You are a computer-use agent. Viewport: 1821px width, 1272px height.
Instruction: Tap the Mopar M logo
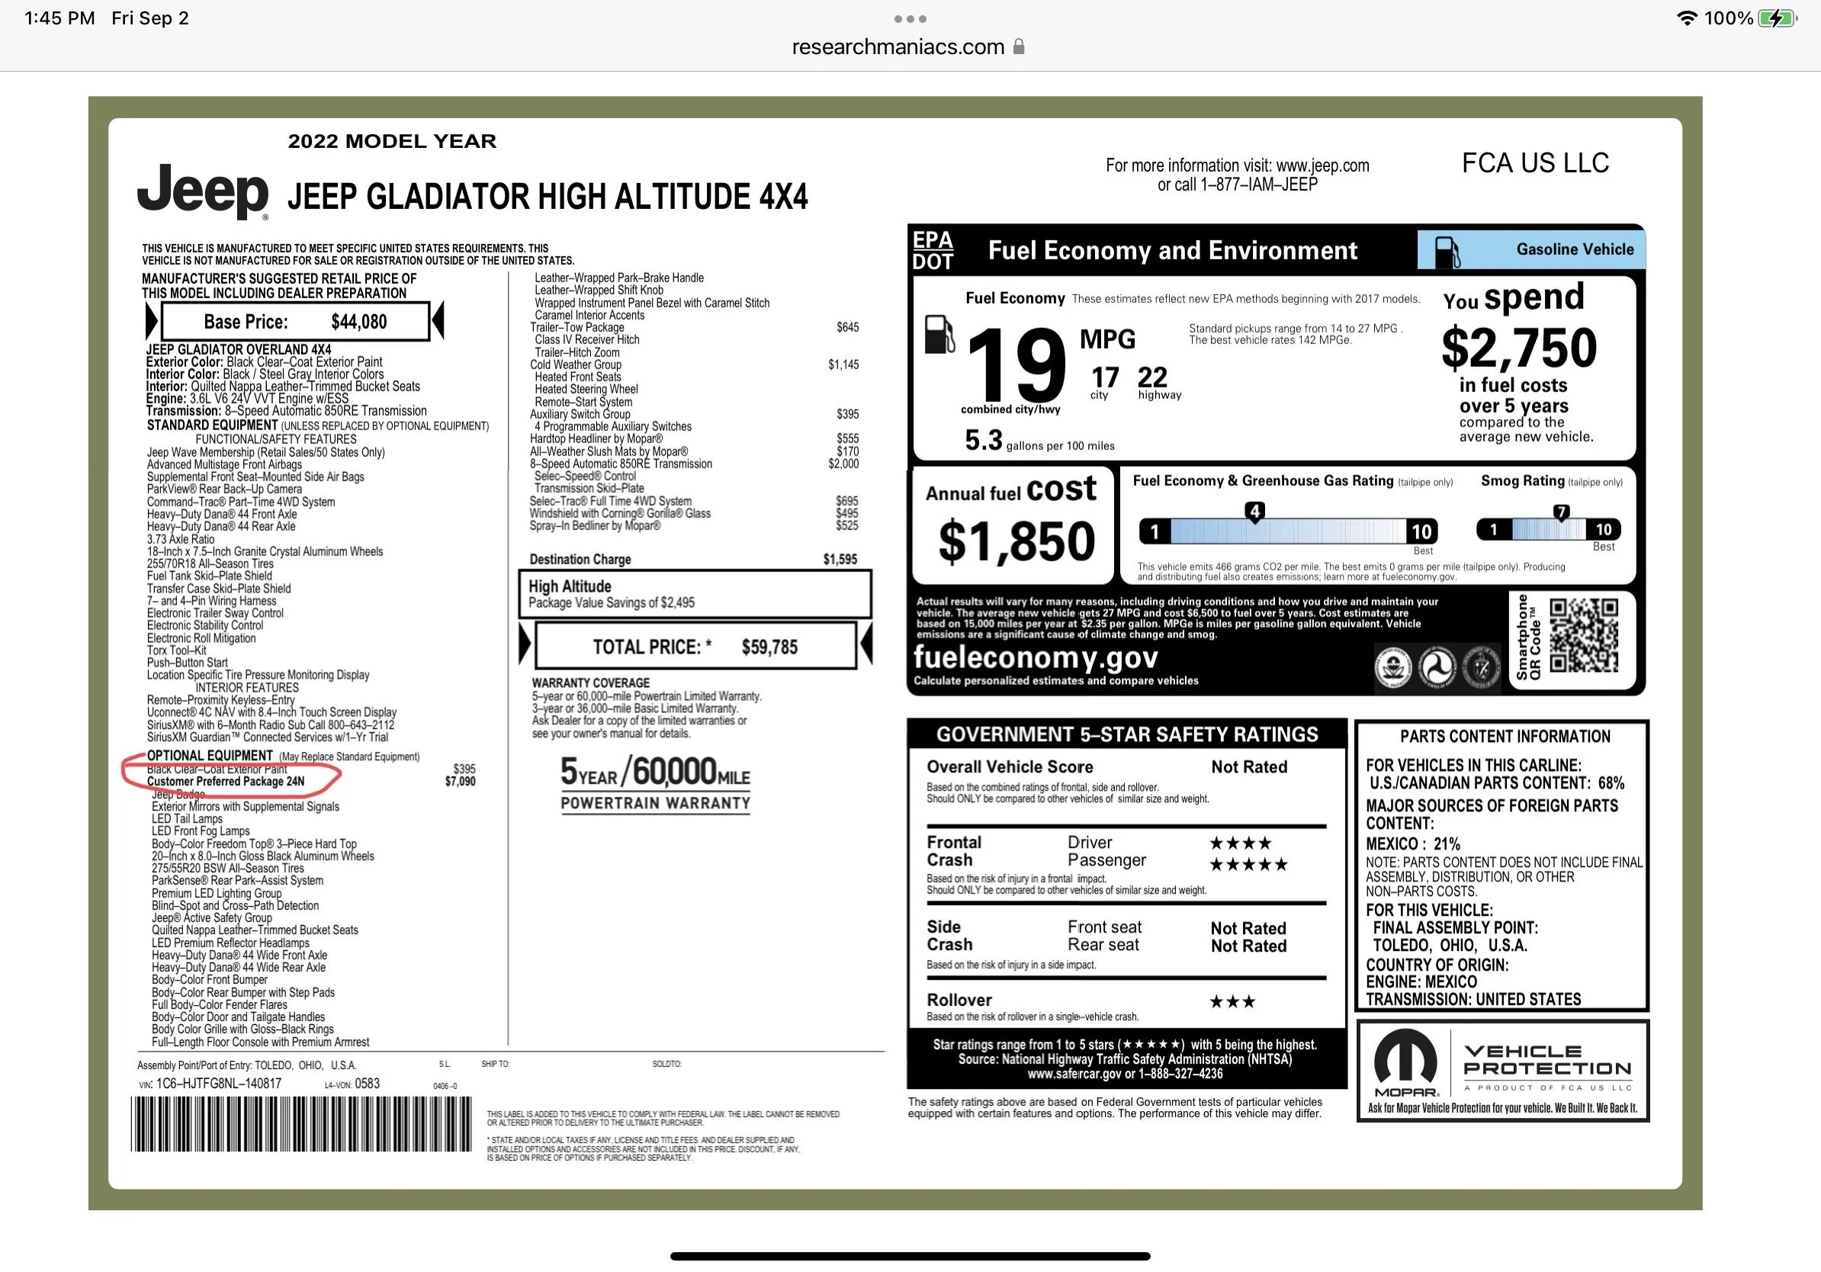tap(1405, 1058)
